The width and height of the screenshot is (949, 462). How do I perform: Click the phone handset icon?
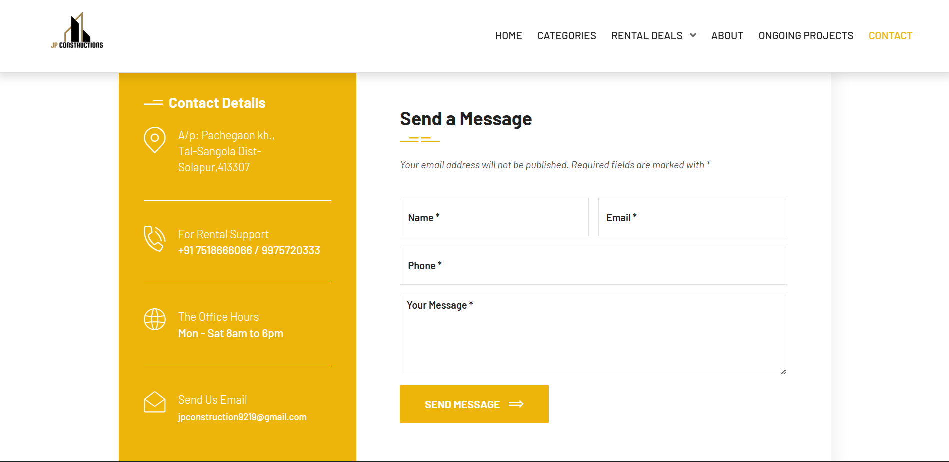[x=155, y=239]
